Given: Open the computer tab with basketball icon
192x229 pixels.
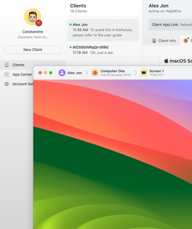Looking at the screenshot, I should [x=186, y=41].
